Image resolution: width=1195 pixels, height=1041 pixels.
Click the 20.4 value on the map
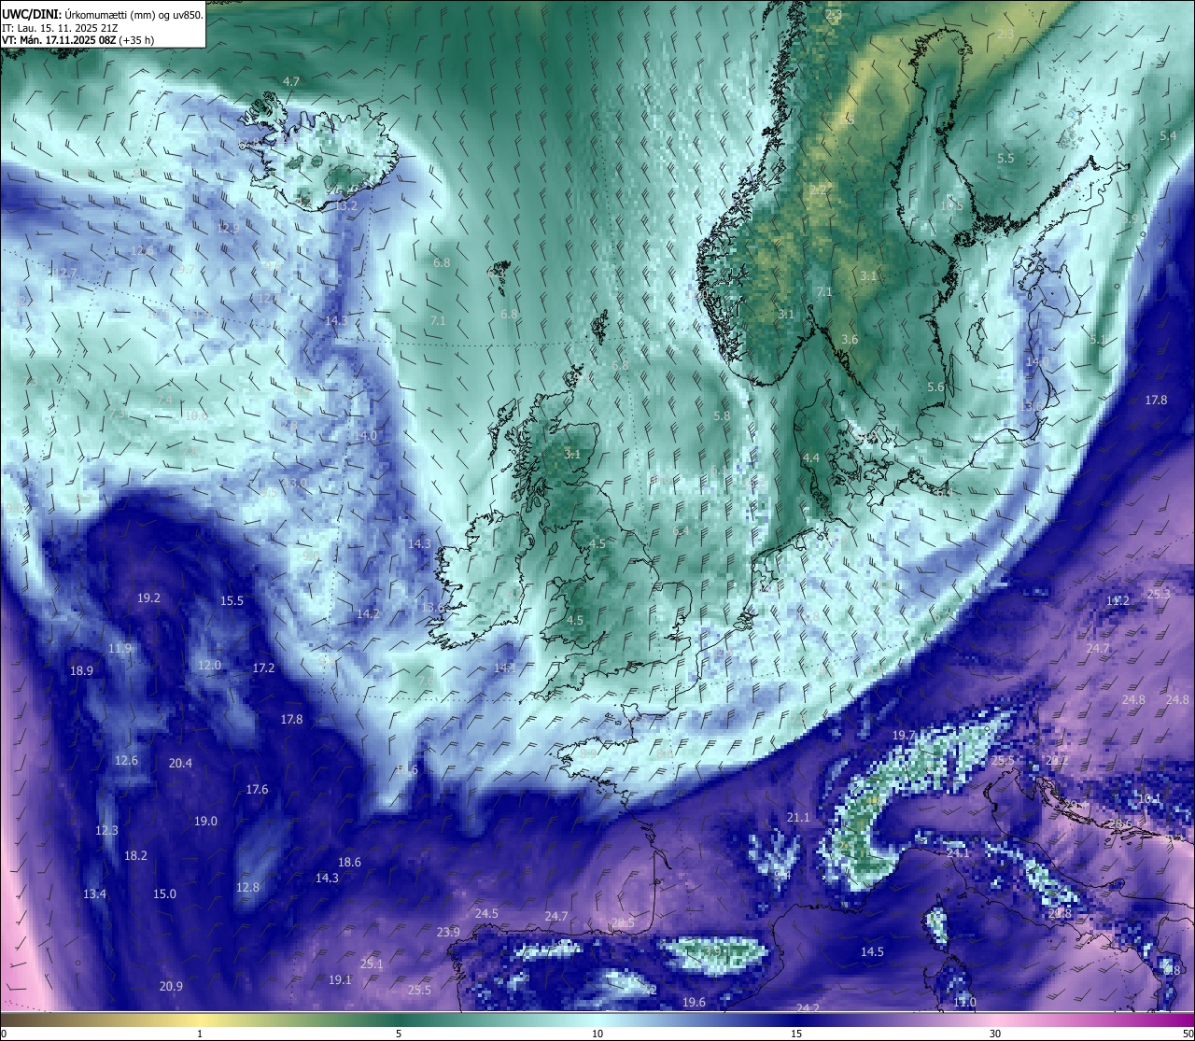180,764
